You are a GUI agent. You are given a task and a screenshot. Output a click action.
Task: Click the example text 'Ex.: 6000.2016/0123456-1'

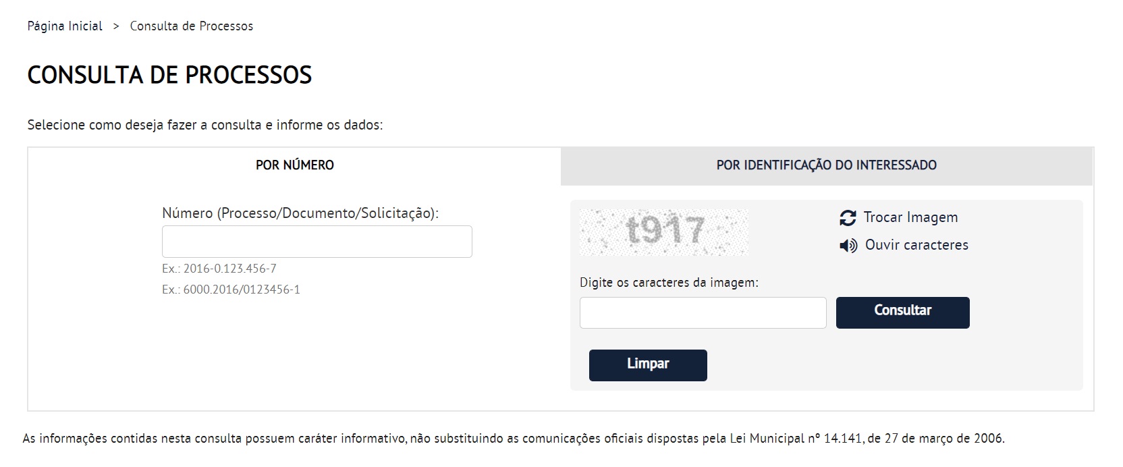point(231,290)
